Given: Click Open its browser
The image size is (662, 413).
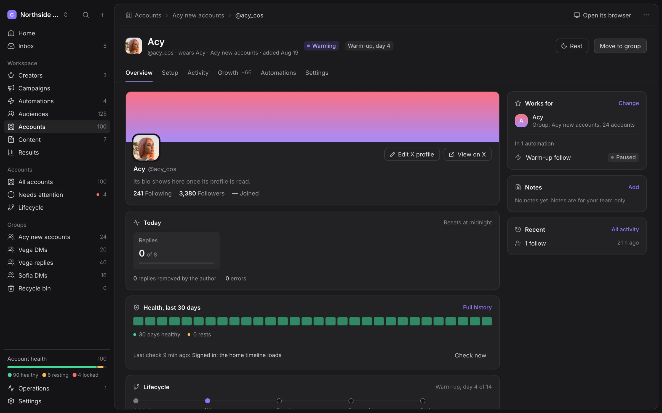Looking at the screenshot, I should tap(602, 15).
